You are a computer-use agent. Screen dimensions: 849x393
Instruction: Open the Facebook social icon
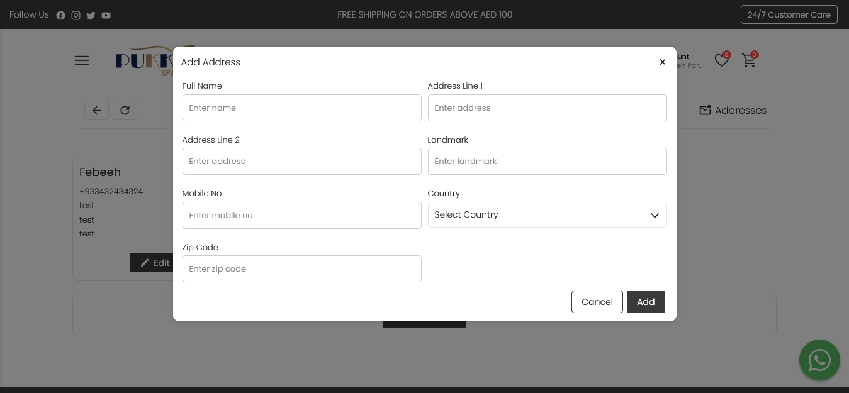60,15
